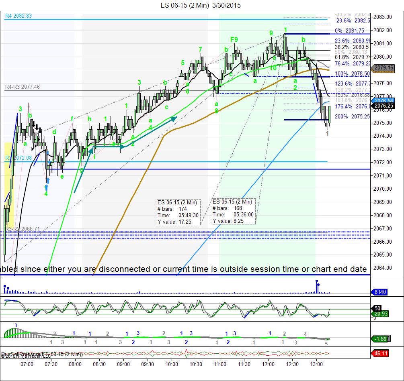Select the green 20.93 oscillator value marker
Image resolution: width=404 pixels, height=381 pixels.
coord(381,314)
